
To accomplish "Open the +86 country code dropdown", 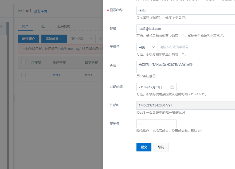I will point(147,47).
